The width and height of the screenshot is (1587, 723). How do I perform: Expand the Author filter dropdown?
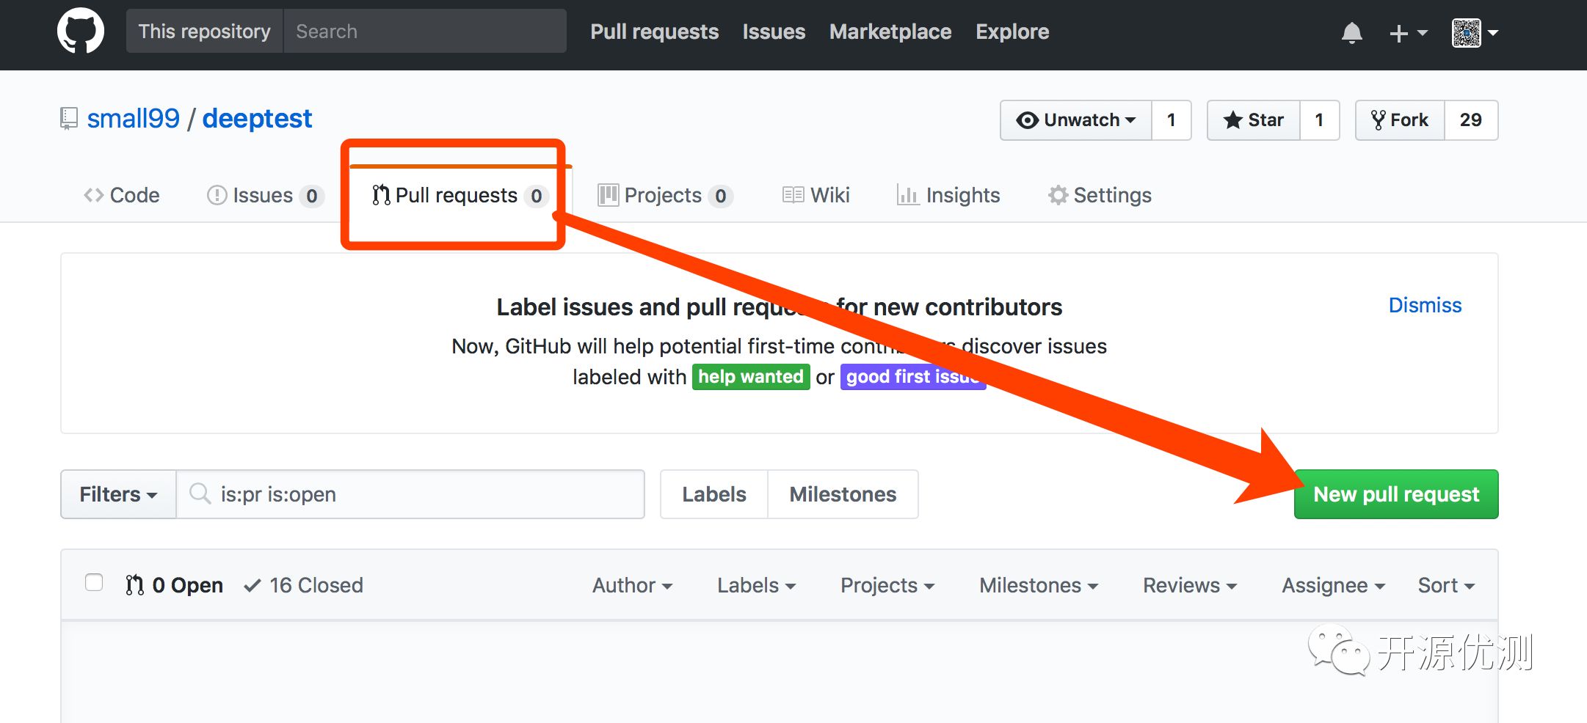(x=633, y=585)
